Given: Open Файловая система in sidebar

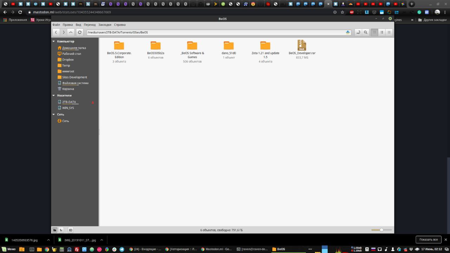Looking at the screenshot, I should [x=75, y=83].
